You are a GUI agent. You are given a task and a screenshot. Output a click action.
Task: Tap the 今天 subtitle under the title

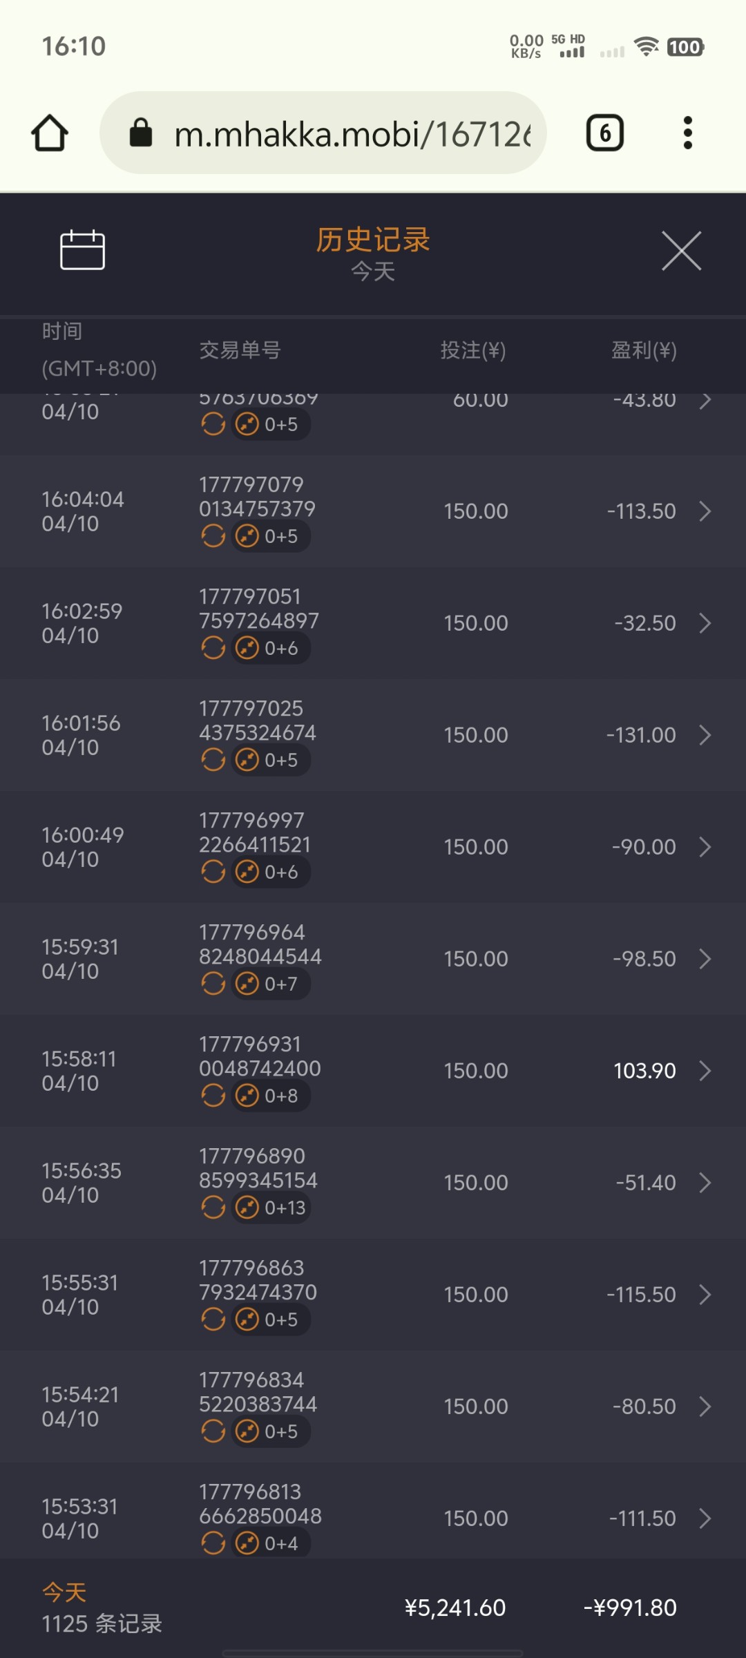click(x=373, y=271)
